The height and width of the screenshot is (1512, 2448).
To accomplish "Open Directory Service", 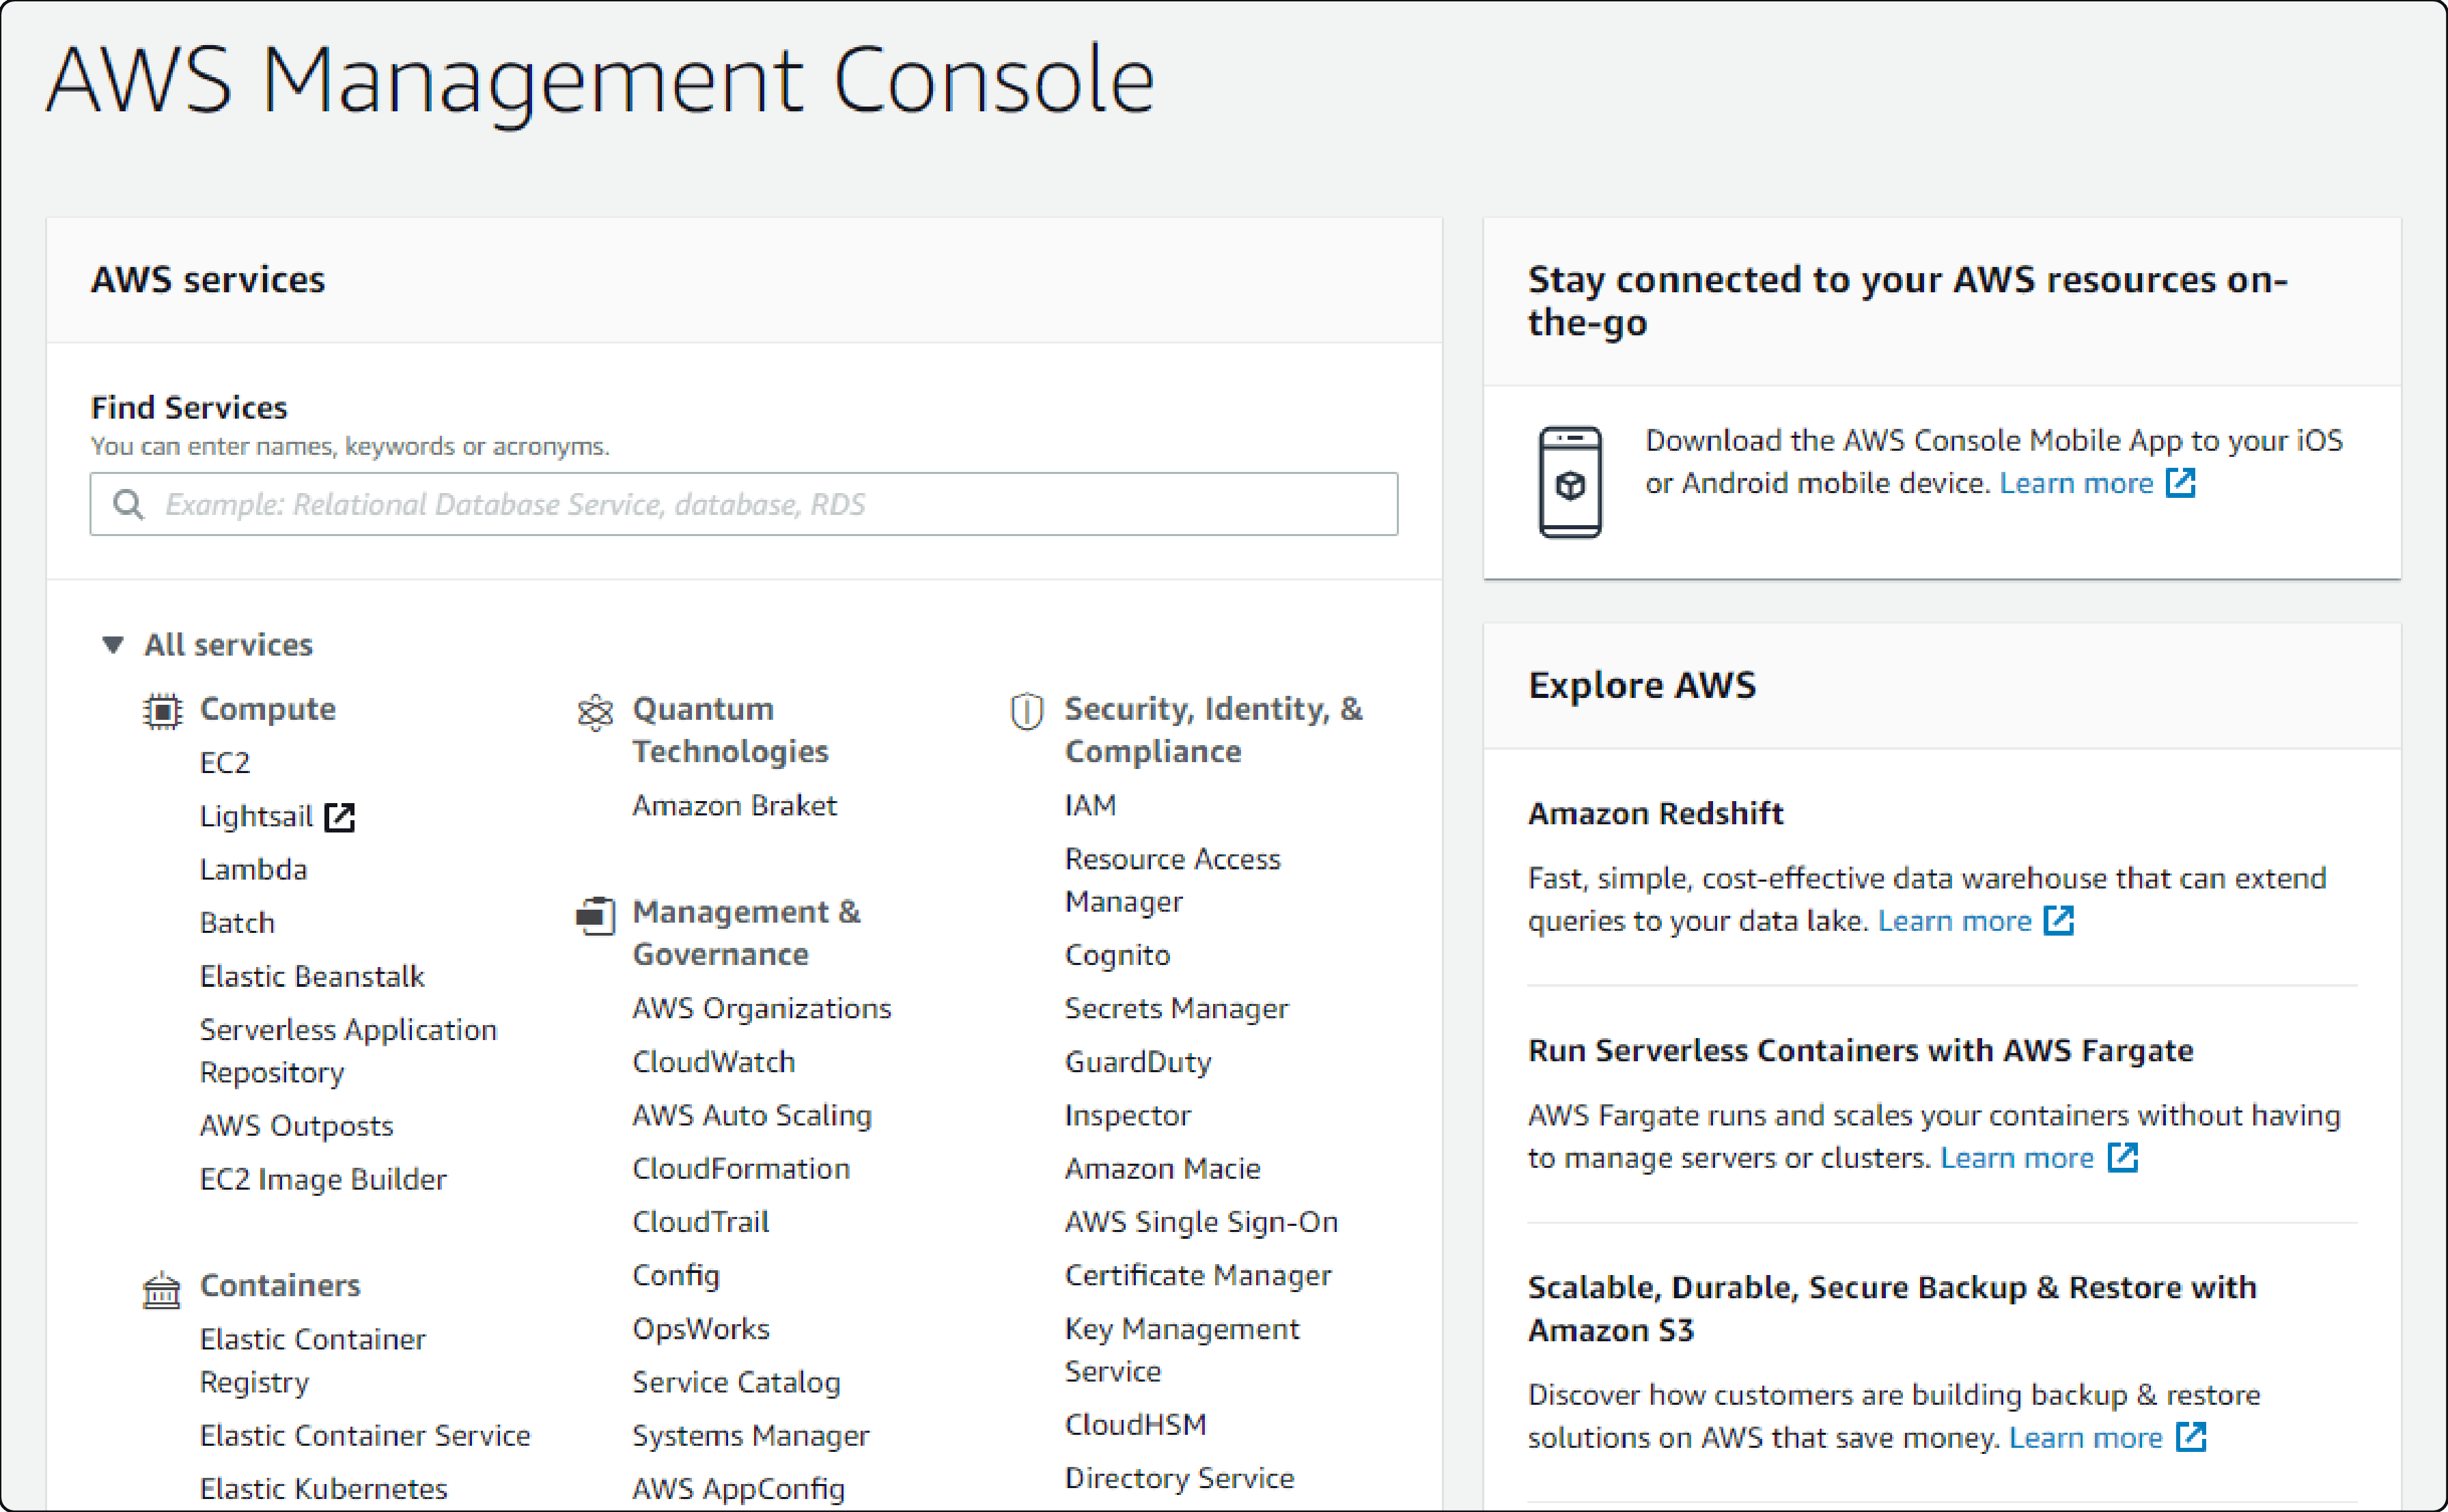I will click(x=1180, y=1478).
